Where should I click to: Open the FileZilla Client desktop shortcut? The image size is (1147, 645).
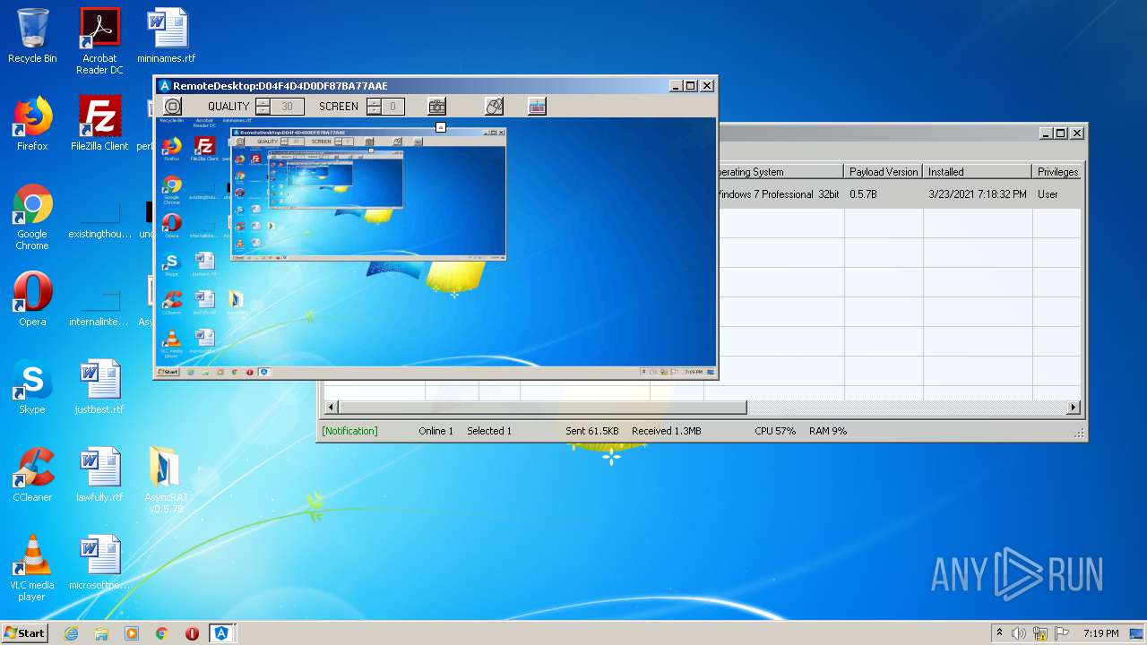pos(99,124)
